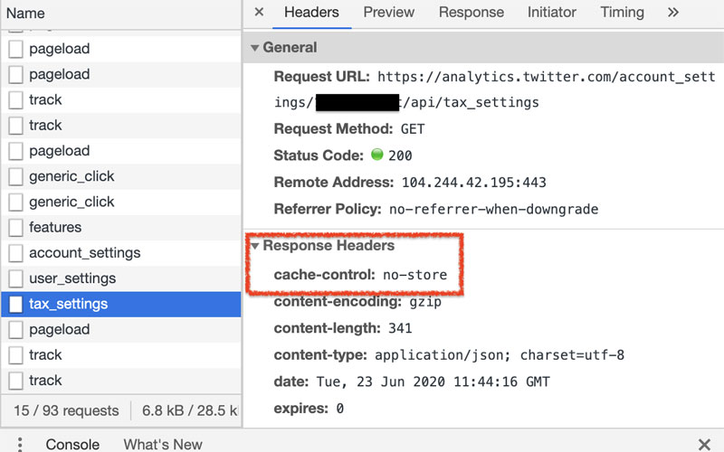
Task: Close the bottom console drawer
Action: point(704,444)
